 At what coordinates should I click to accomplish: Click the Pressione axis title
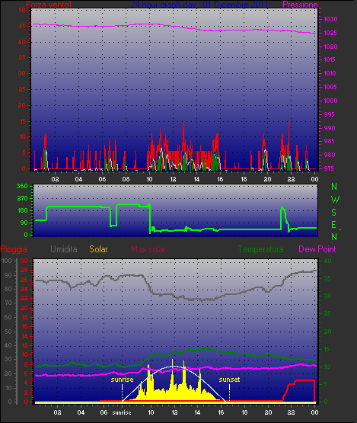[x=300, y=5]
